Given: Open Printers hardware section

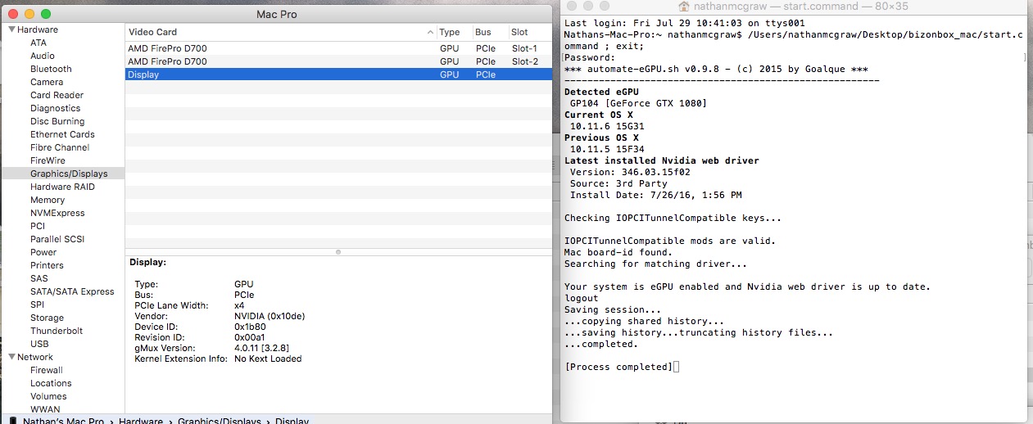Looking at the screenshot, I should 47,265.
